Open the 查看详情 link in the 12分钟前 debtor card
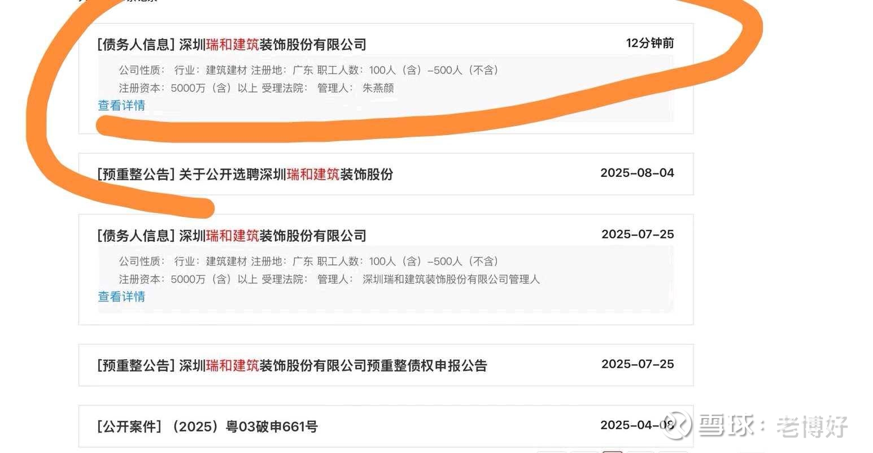The width and height of the screenshot is (873, 453). point(121,106)
